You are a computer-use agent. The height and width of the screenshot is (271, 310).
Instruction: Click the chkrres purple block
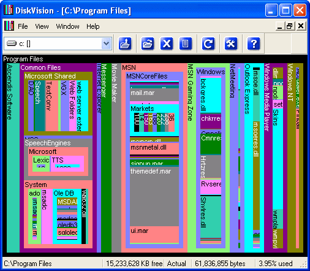click(x=211, y=121)
